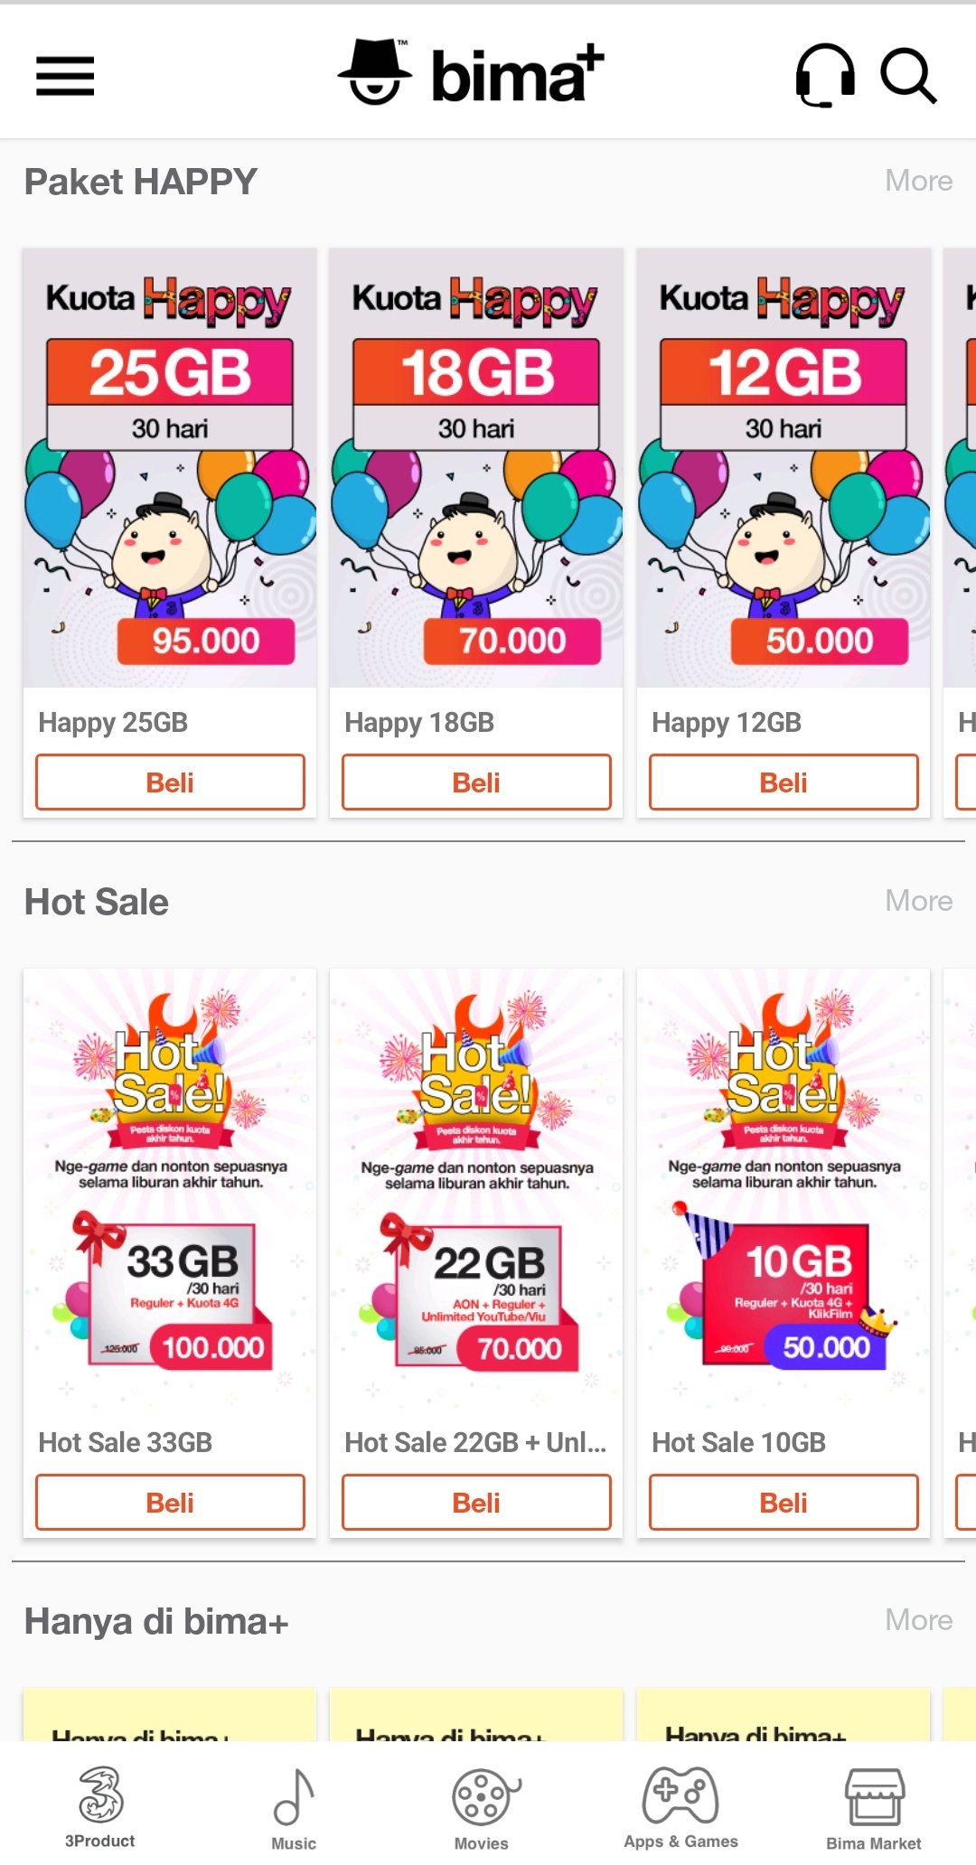Open the Kuota Happy 25GB banner image
This screenshot has height=1865, width=976.
tap(170, 468)
